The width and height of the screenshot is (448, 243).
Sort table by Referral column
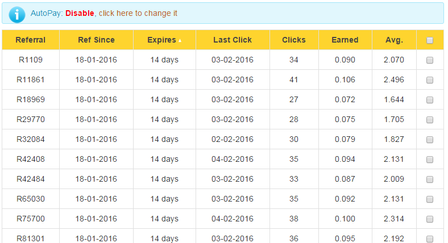[30, 40]
